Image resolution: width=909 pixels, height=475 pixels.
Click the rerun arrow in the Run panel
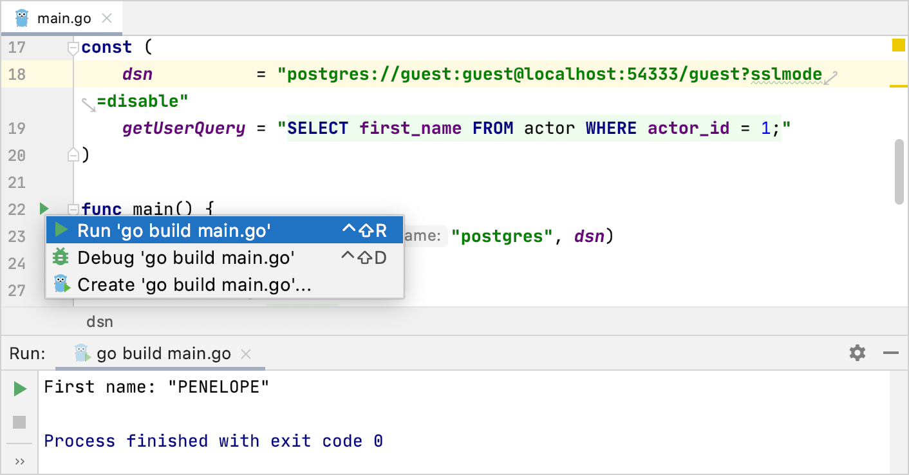(x=19, y=388)
